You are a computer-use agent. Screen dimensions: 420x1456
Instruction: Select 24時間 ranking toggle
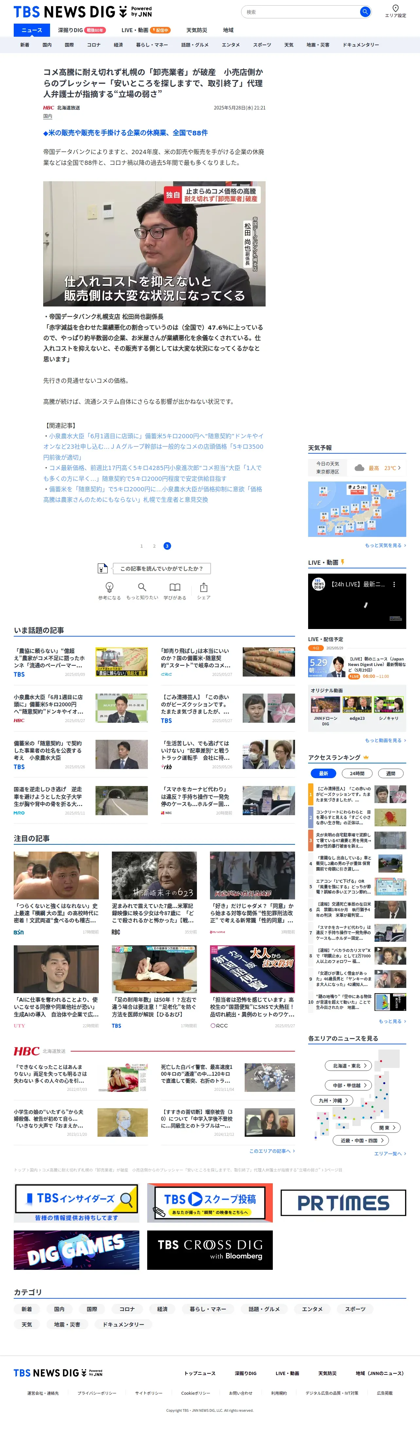click(357, 773)
